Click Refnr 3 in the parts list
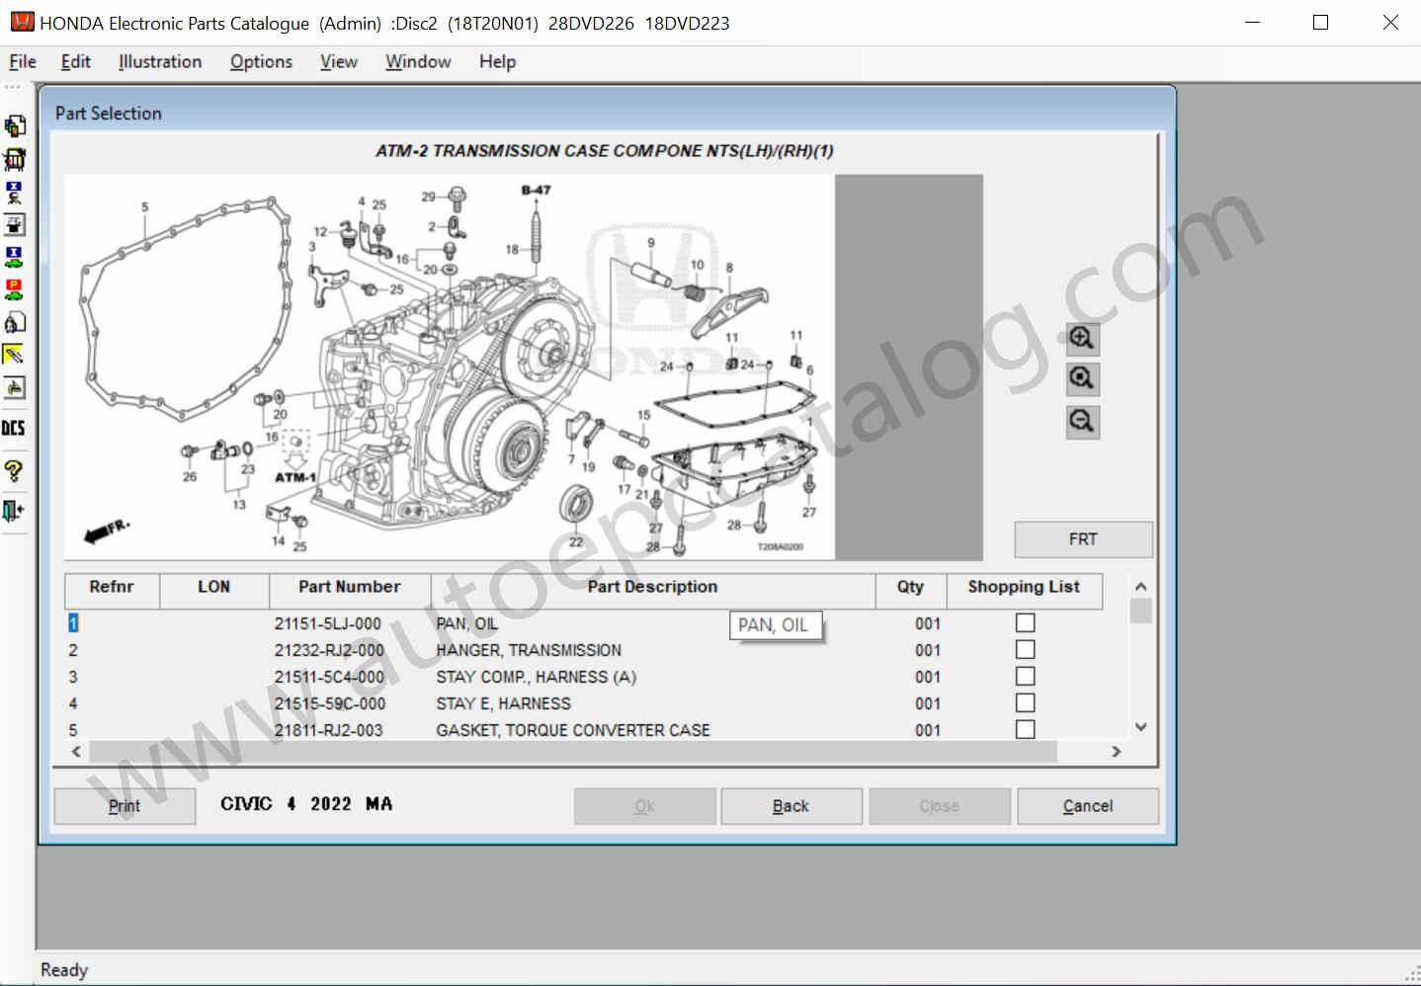The width and height of the screenshot is (1421, 986). (x=73, y=677)
